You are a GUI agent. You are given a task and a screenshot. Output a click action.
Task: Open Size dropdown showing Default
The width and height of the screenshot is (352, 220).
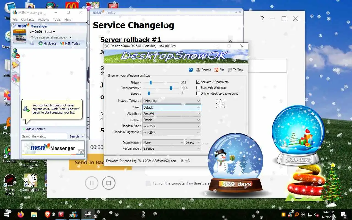click(x=172, y=107)
